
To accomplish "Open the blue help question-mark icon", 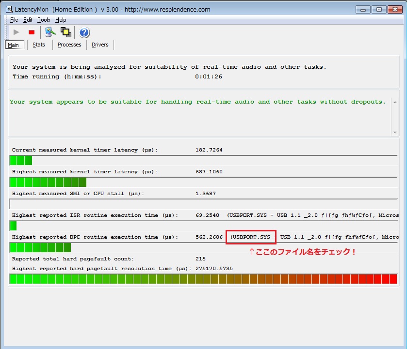I will click(84, 32).
